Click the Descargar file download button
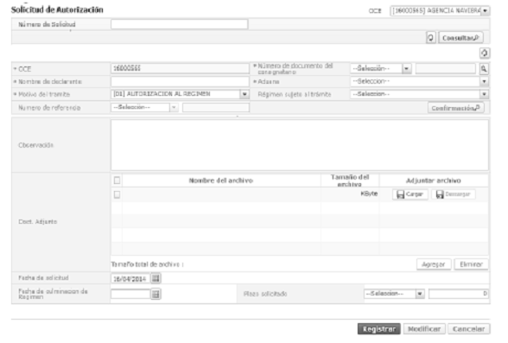The image size is (508, 343). pyautogui.click(x=454, y=194)
